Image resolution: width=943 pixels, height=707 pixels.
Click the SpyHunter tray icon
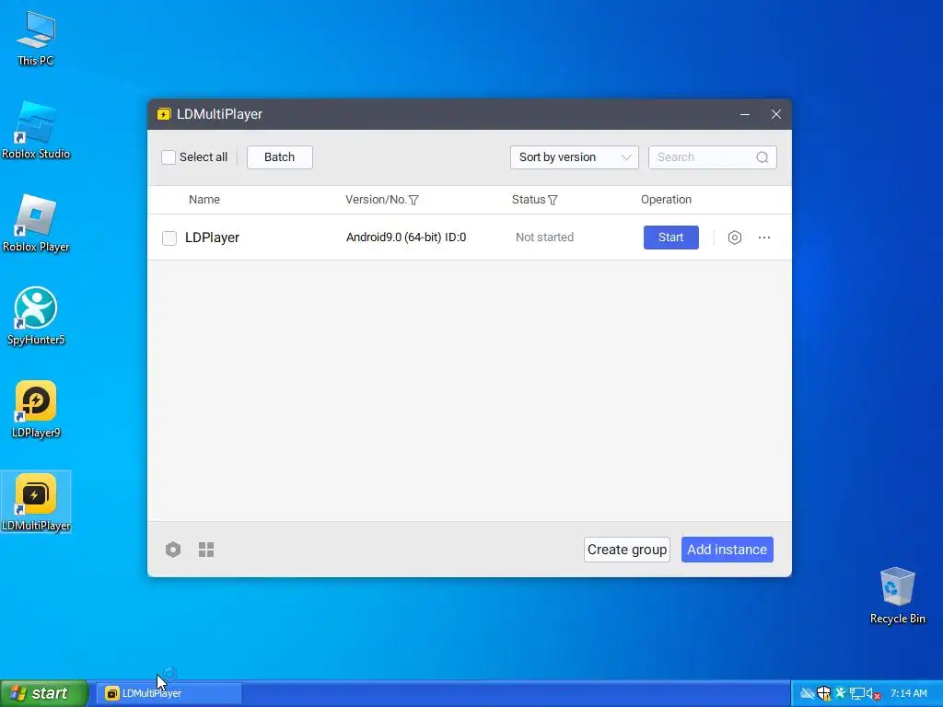click(x=840, y=694)
